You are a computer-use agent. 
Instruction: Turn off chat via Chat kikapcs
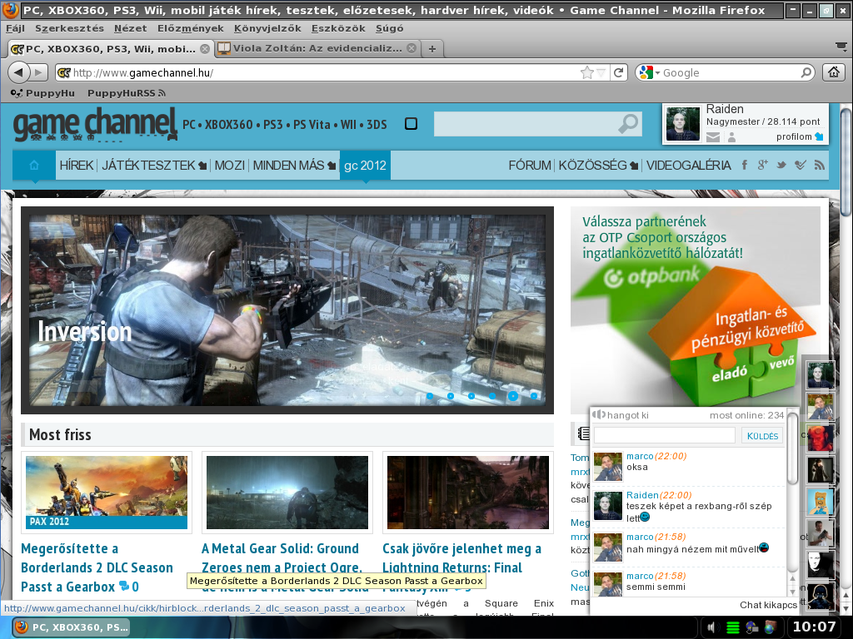pyautogui.click(x=768, y=605)
